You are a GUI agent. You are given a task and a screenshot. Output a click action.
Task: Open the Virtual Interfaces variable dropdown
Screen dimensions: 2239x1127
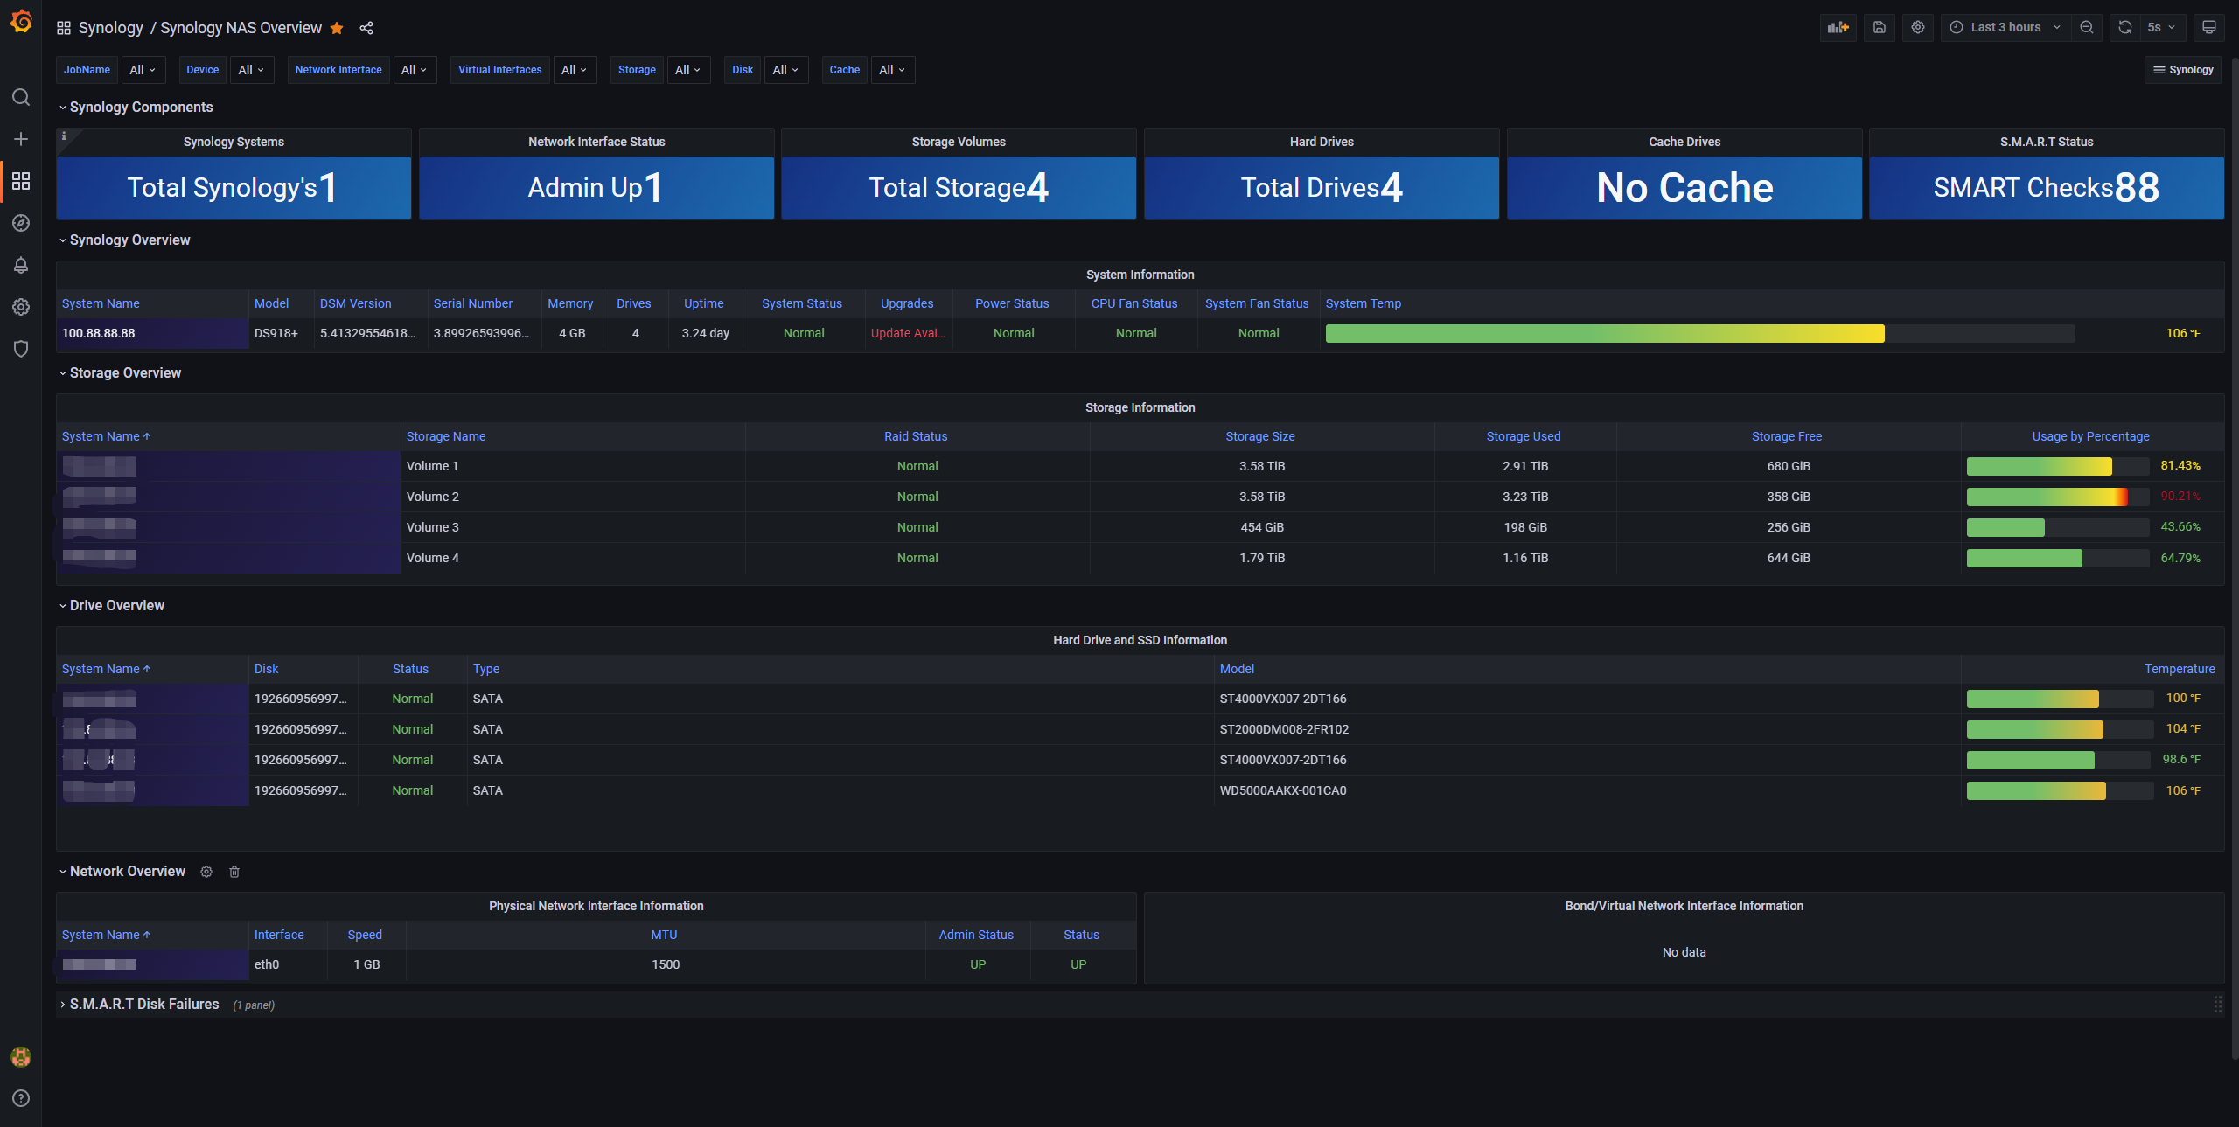(575, 70)
